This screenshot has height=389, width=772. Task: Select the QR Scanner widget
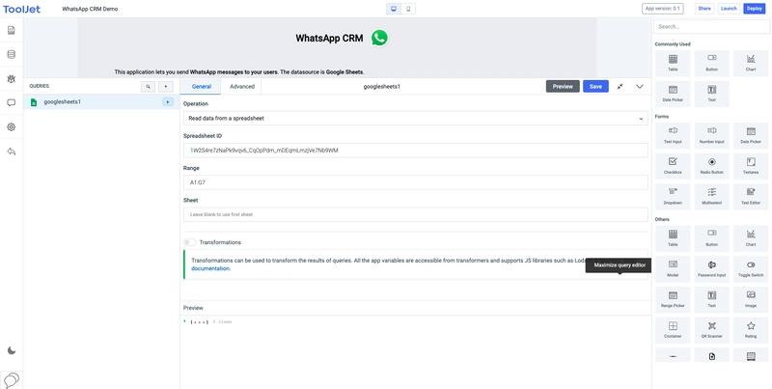pos(711,329)
